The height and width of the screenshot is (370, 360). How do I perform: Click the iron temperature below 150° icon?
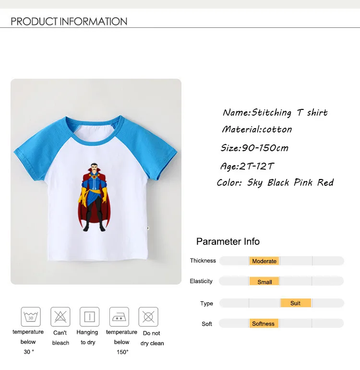pyautogui.click(x=119, y=317)
